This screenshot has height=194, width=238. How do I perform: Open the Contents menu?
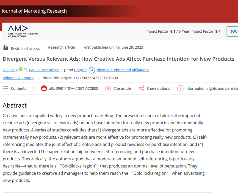pos(18,88)
